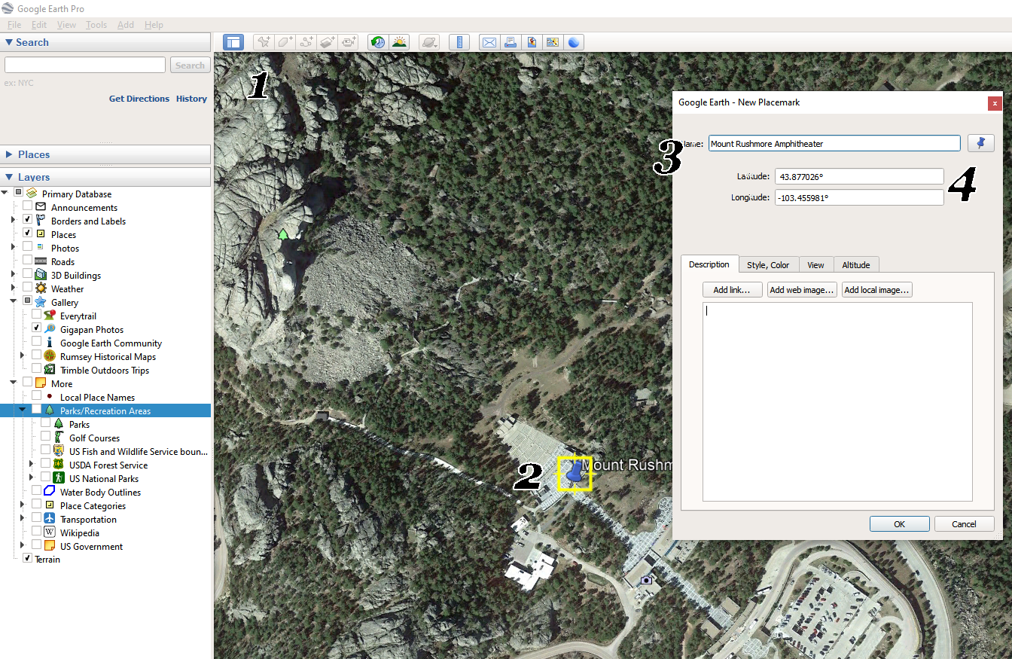
Task: Click in the search text box
Action: 85,66
